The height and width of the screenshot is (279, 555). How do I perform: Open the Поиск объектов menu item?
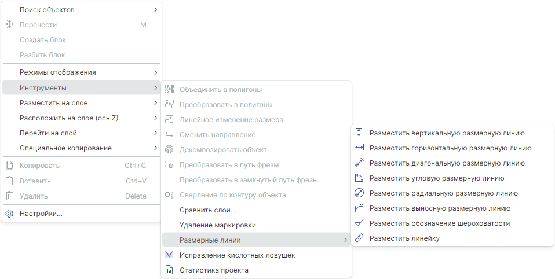pos(82,10)
